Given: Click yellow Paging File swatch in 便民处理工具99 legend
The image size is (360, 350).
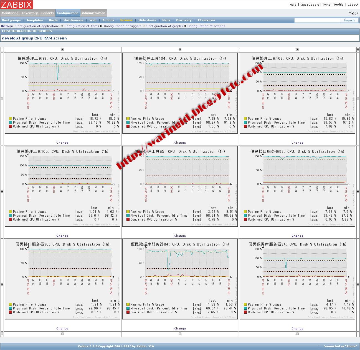Looking at the screenshot, I should 10,119.
